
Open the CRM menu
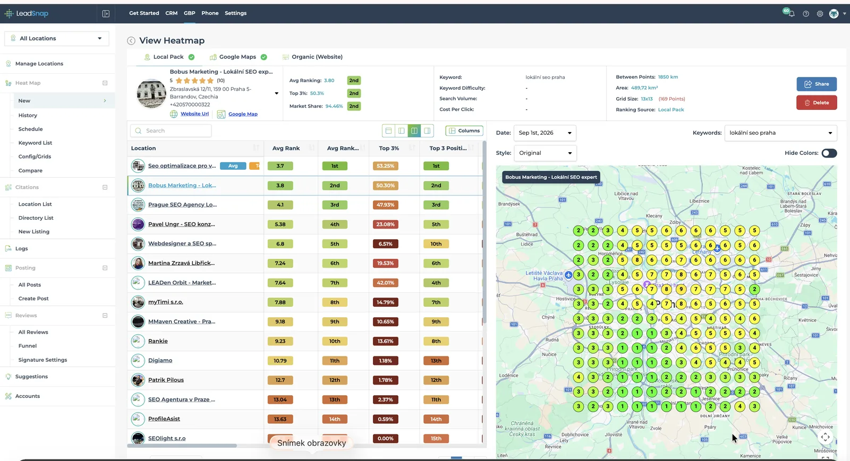(171, 13)
